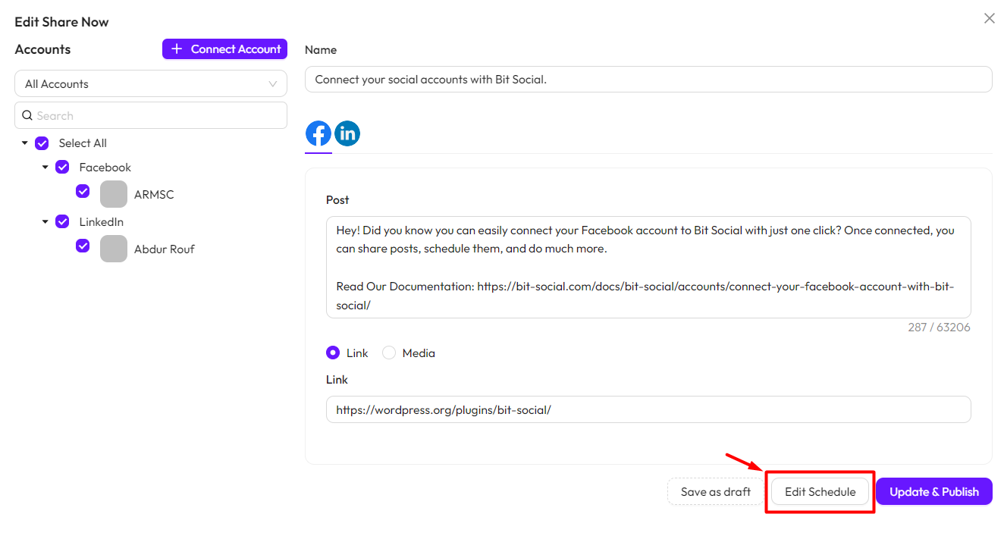Click the ARMSC account name
This screenshot has width=1004, height=536.
(x=154, y=194)
